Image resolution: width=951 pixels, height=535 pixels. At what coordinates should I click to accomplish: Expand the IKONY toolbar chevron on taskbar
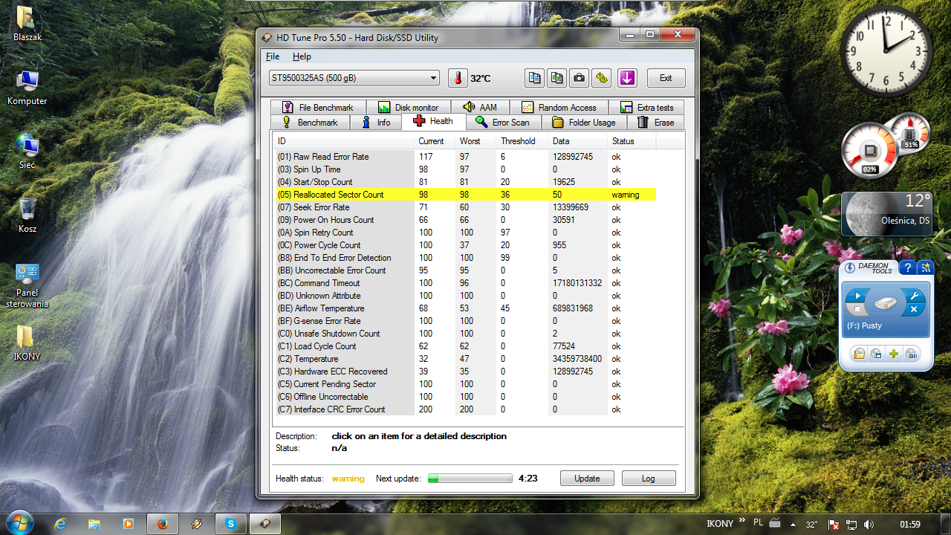(741, 522)
